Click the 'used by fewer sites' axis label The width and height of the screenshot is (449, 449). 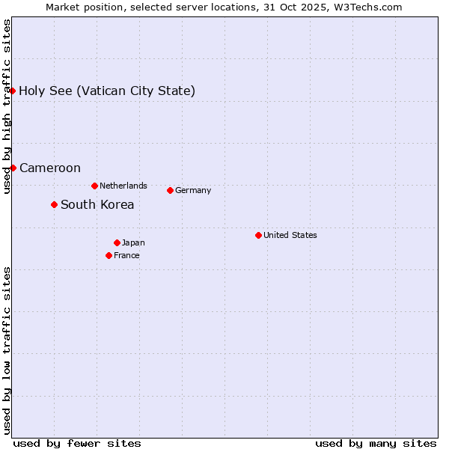click(77, 443)
